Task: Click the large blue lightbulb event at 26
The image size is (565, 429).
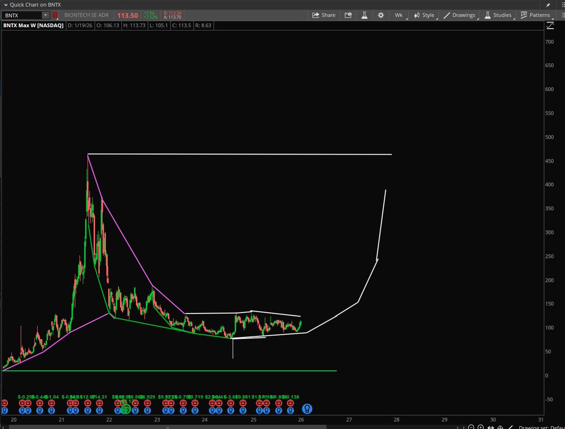Action: point(307,409)
